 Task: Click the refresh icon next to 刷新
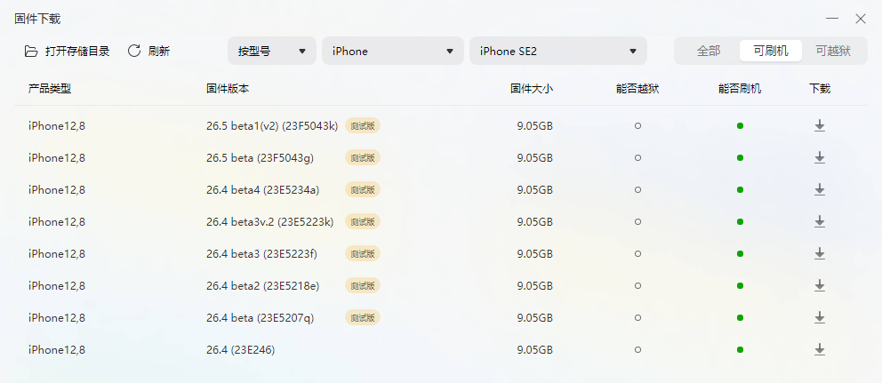[x=134, y=51]
